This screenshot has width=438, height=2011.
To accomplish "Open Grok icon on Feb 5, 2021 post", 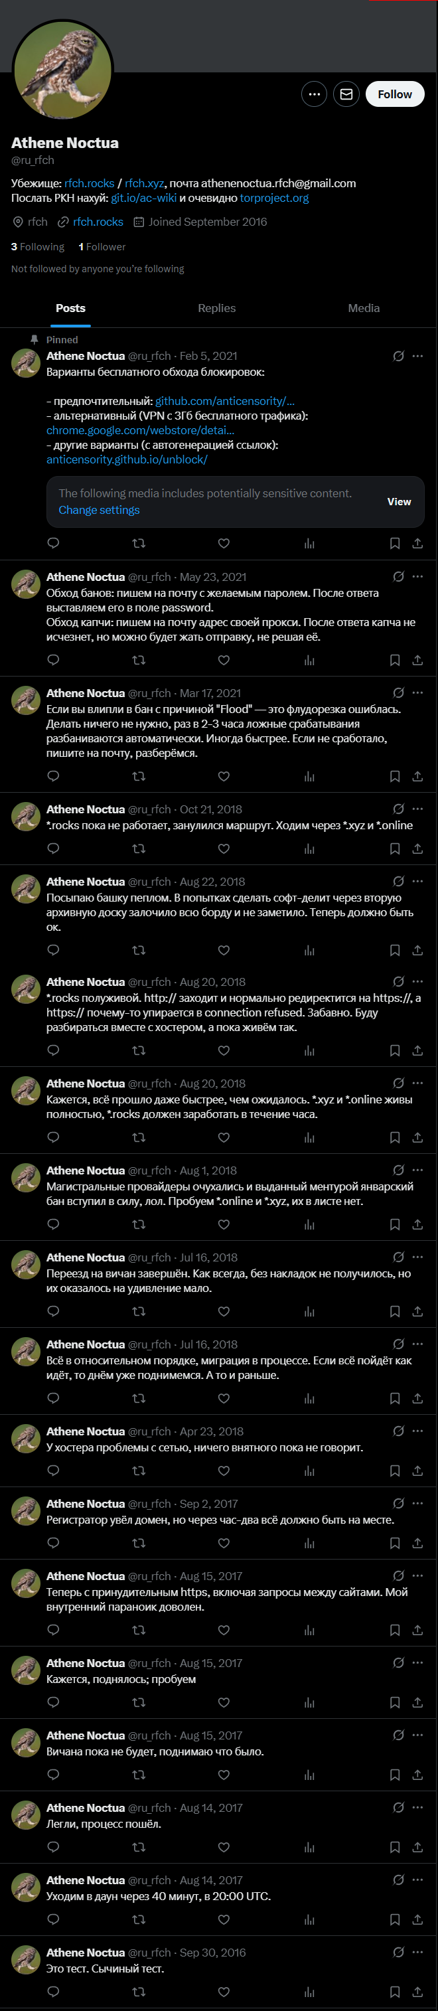I will (x=398, y=356).
